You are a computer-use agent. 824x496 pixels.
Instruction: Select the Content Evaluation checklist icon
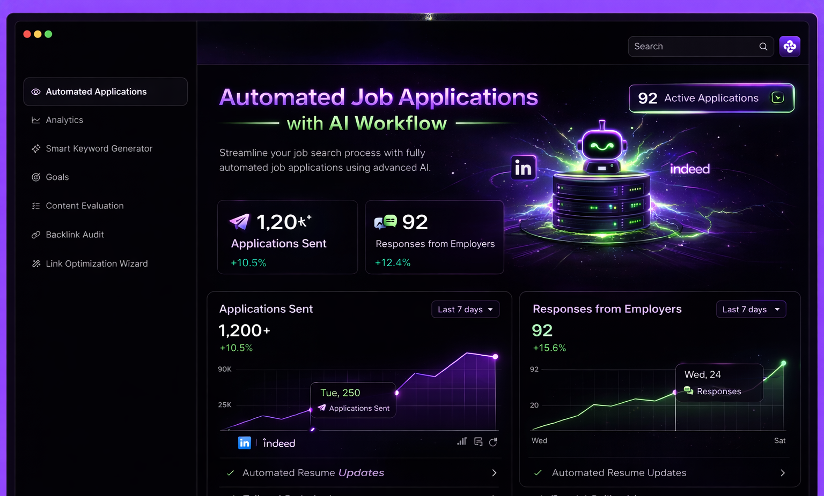pos(35,206)
